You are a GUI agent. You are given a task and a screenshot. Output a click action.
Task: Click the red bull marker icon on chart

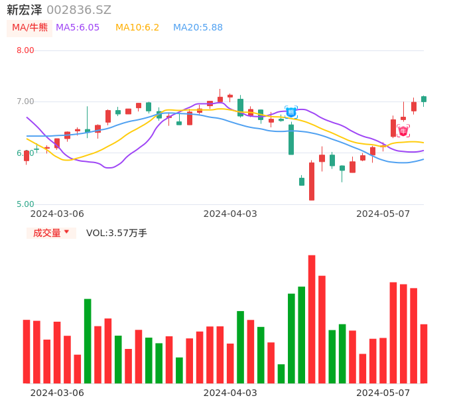click(403, 131)
